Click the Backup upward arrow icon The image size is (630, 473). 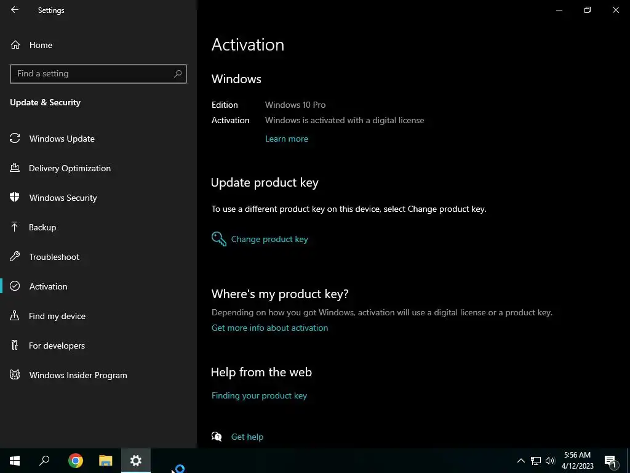[15, 227]
